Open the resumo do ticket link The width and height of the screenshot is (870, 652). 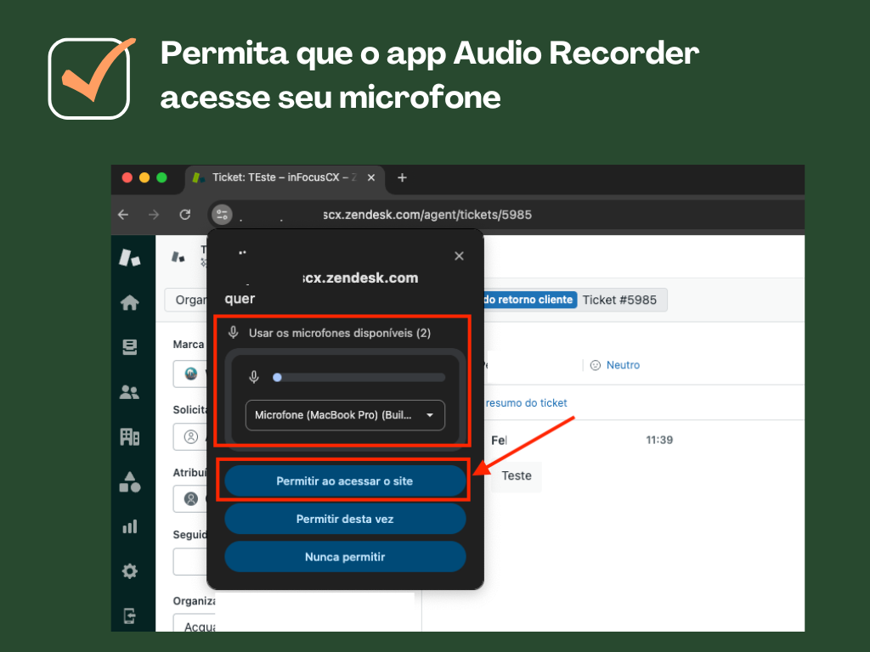pos(526,402)
